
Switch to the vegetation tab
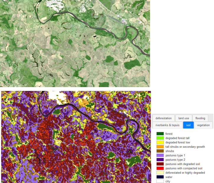click(x=203, y=125)
